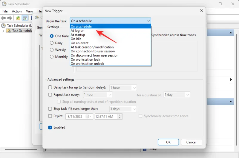Choose On workstation unlock option
Image resolution: width=239 pixels, height=158 pixels.
pos(111,64)
